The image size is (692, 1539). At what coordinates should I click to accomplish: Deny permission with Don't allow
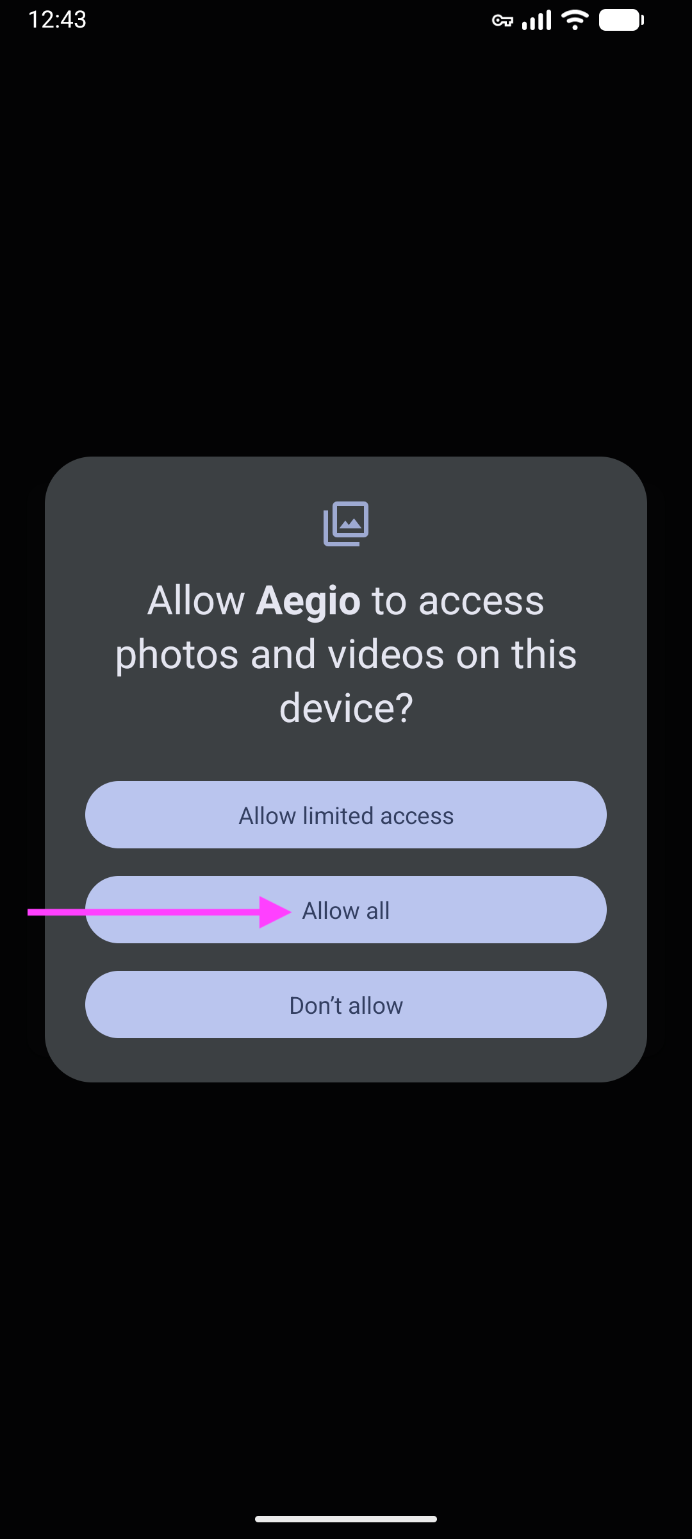click(x=346, y=1005)
